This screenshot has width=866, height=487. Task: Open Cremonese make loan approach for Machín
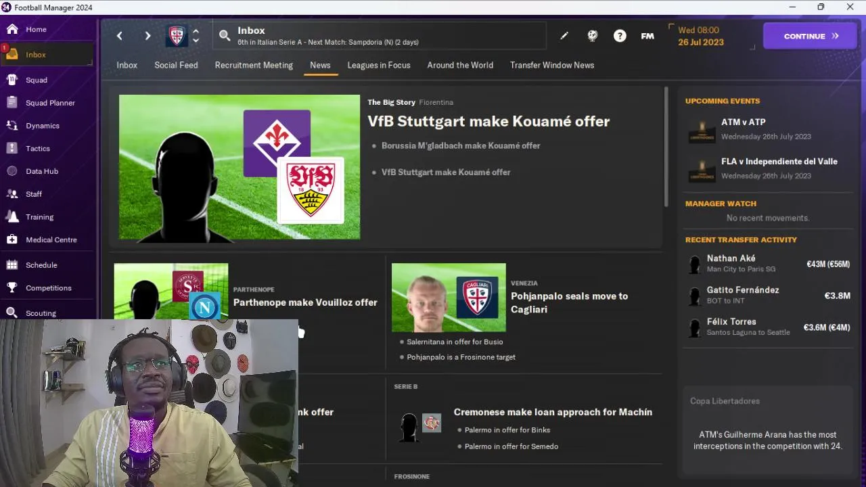553,412
